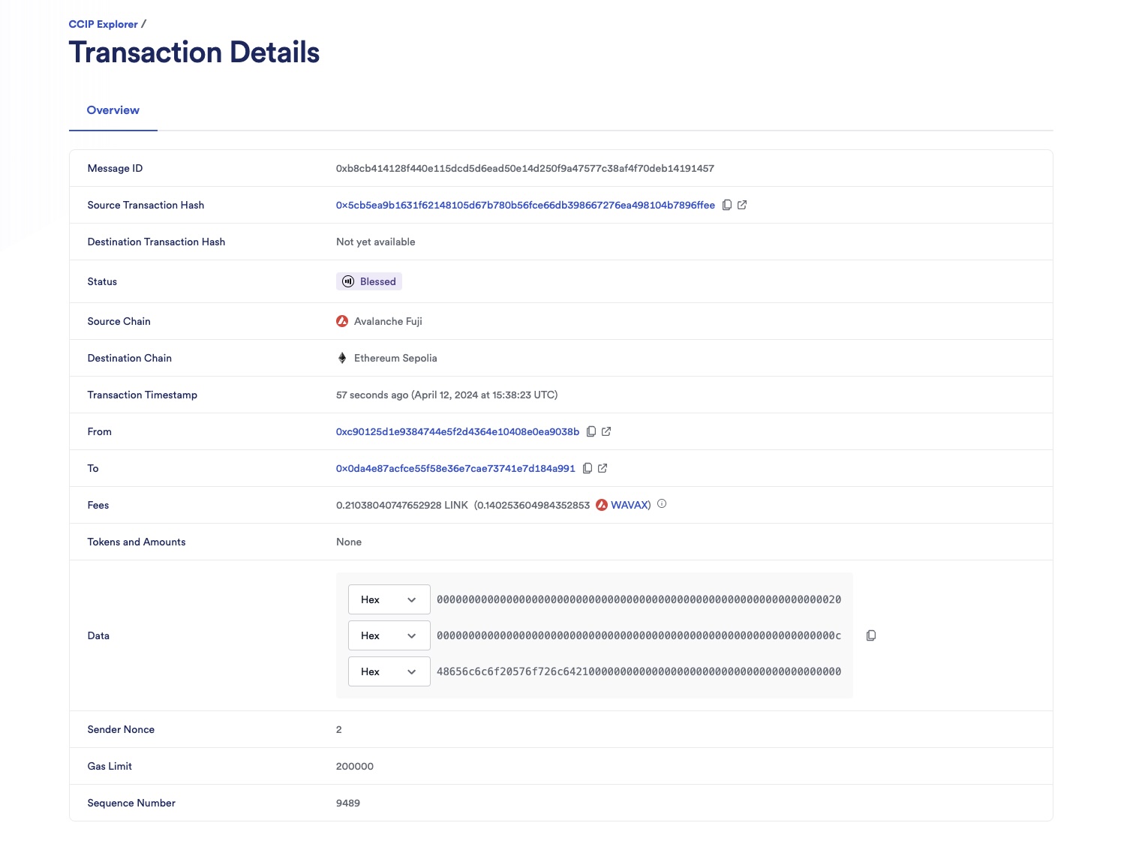Screen dimensions: 1139x853
Task: Copy the To address
Action: pyautogui.click(x=587, y=468)
